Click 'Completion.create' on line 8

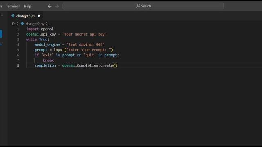click(95, 65)
